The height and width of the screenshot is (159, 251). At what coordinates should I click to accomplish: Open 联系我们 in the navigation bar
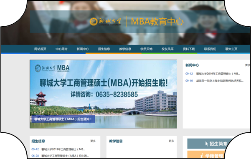210,49
